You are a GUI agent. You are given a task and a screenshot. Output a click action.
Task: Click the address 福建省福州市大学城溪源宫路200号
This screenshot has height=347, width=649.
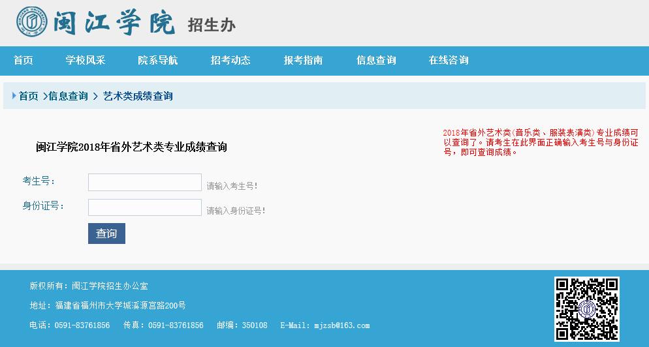[x=120, y=306]
